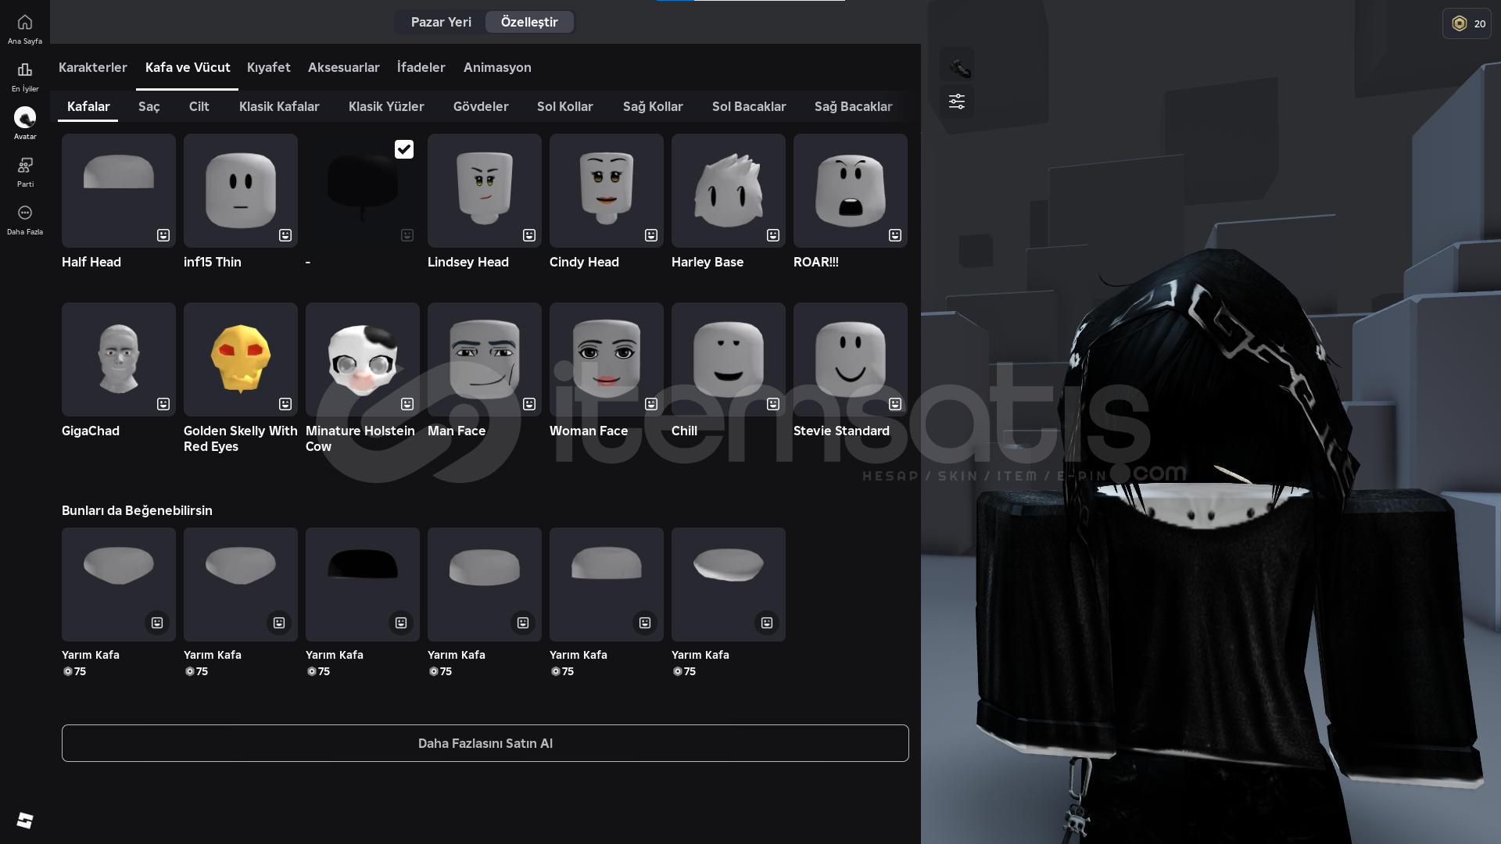
Task: Open the Kıyafet tab
Action: coord(269,67)
